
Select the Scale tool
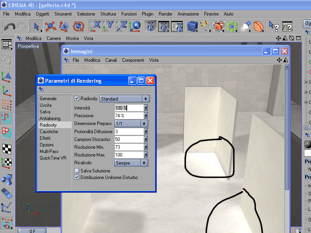(64, 26)
